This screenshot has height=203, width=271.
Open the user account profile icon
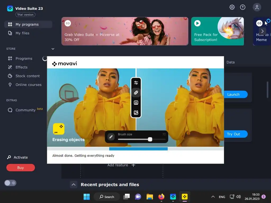coord(257,7)
